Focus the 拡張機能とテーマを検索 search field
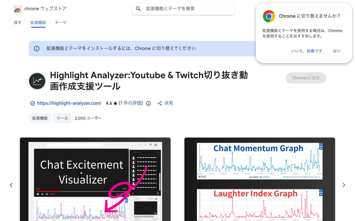This screenshot has width=355, height=221. [x=183, y=9]
